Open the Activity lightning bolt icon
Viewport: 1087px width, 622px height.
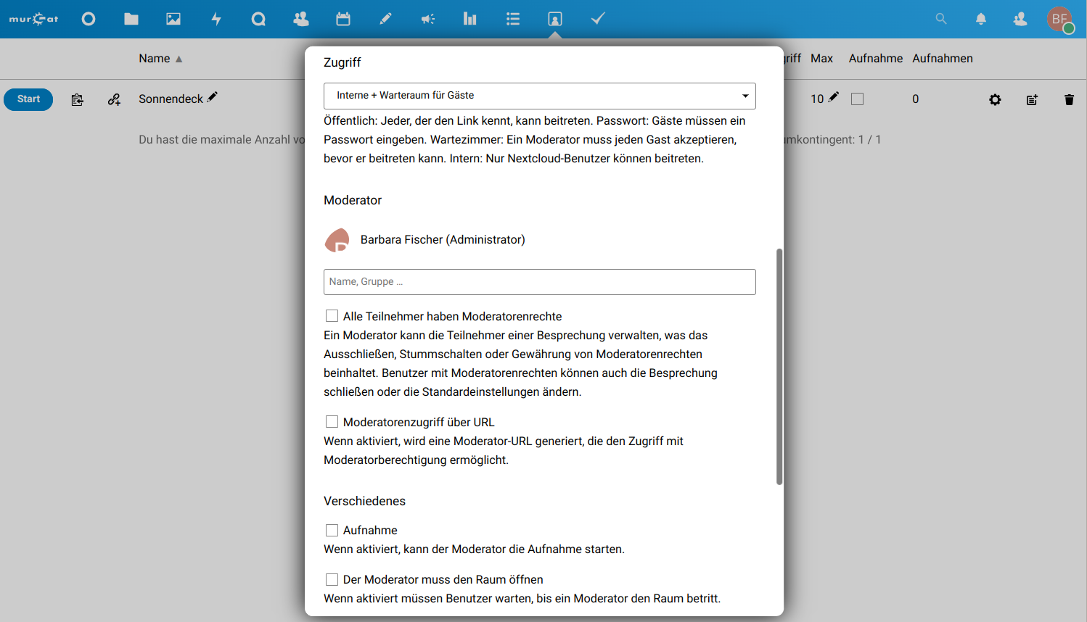(216, 19)
